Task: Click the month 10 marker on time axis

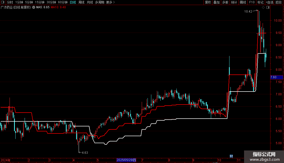Action: [219, 160]
